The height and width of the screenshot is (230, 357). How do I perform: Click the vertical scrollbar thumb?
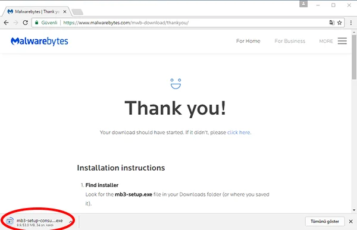coord(354,57)
